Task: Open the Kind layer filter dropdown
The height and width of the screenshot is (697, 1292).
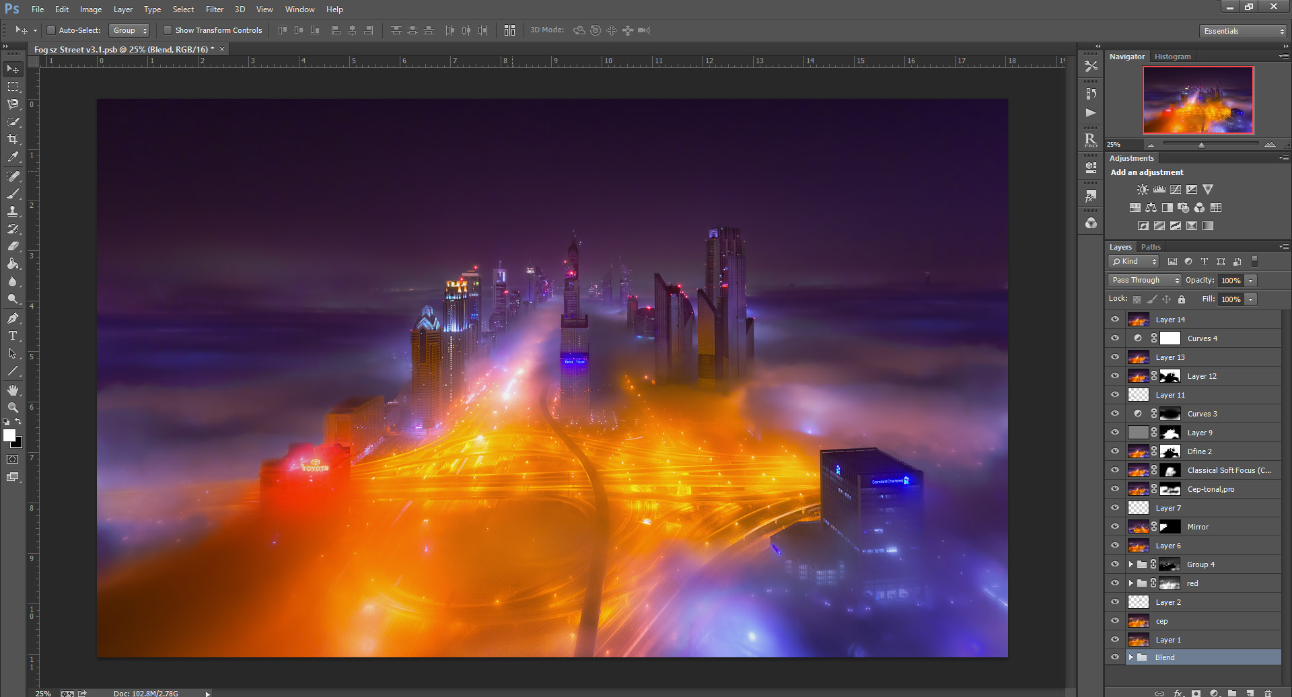Action: (x=1134, y=262)
